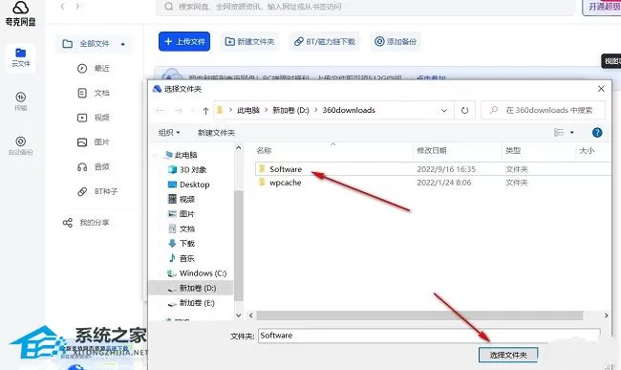The image size is (621, 370).
Task: Select 此电脑 in the navigation tree
Action: click(181, 155)
